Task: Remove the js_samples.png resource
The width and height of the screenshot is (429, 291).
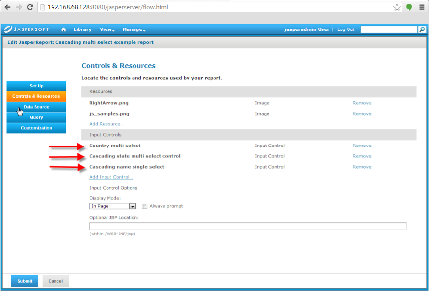Action: point(362,114)
